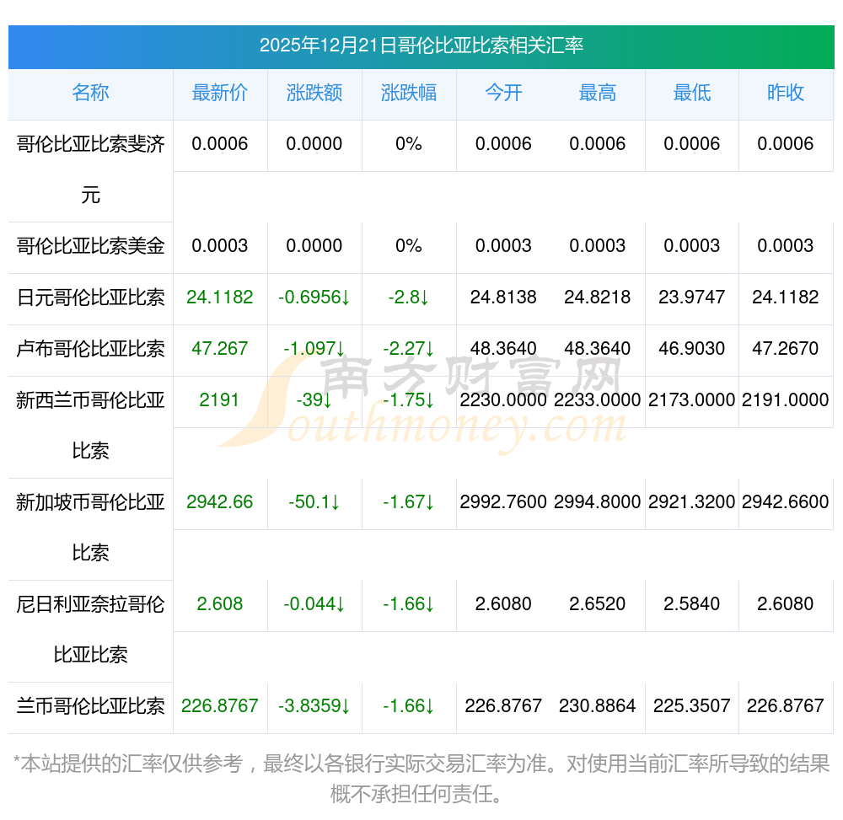Click the latest price 24.1182 for 日元

coord(219,297)
